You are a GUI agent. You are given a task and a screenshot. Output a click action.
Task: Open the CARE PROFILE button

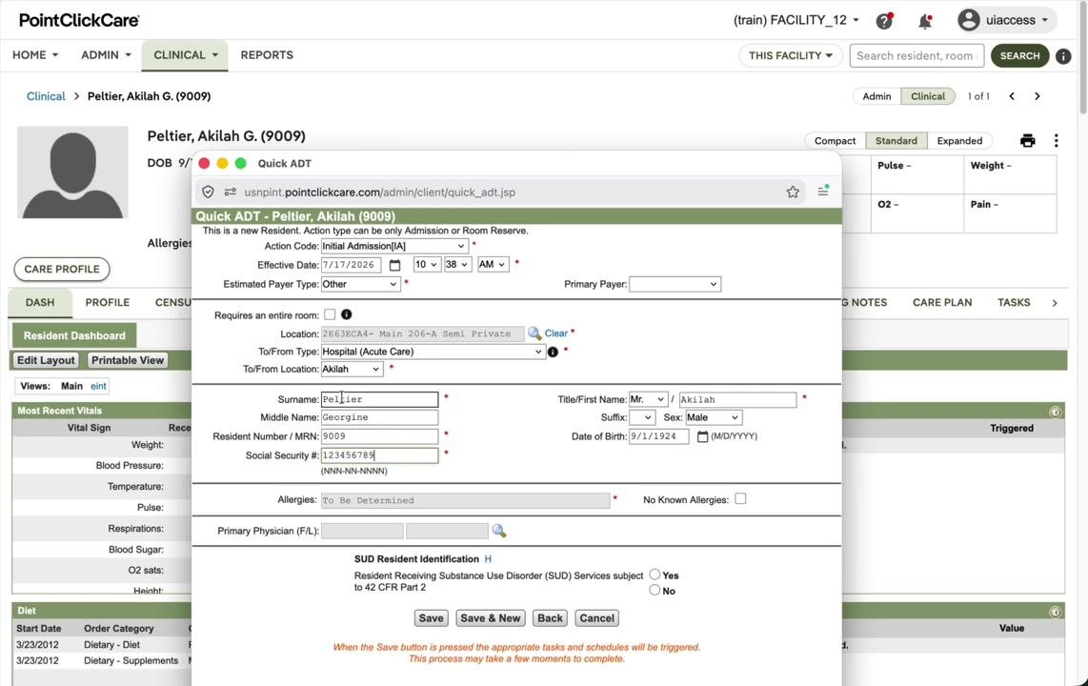click(62, 269)
